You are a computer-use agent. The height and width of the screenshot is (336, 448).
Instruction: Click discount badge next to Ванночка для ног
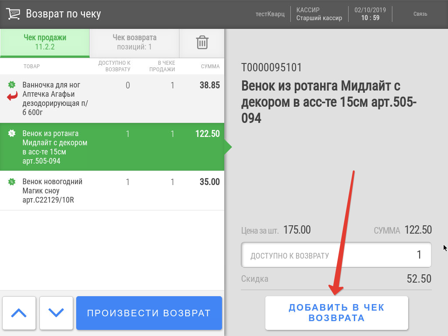(x=12, y=85)
